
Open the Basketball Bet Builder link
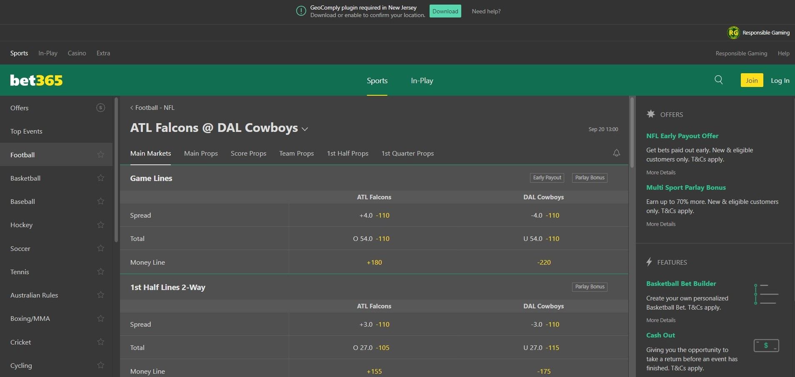(x=681, y=283)
